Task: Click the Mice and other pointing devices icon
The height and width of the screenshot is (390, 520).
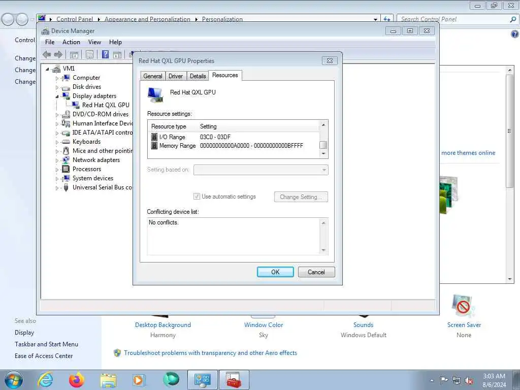Action: tap(66, 151)
